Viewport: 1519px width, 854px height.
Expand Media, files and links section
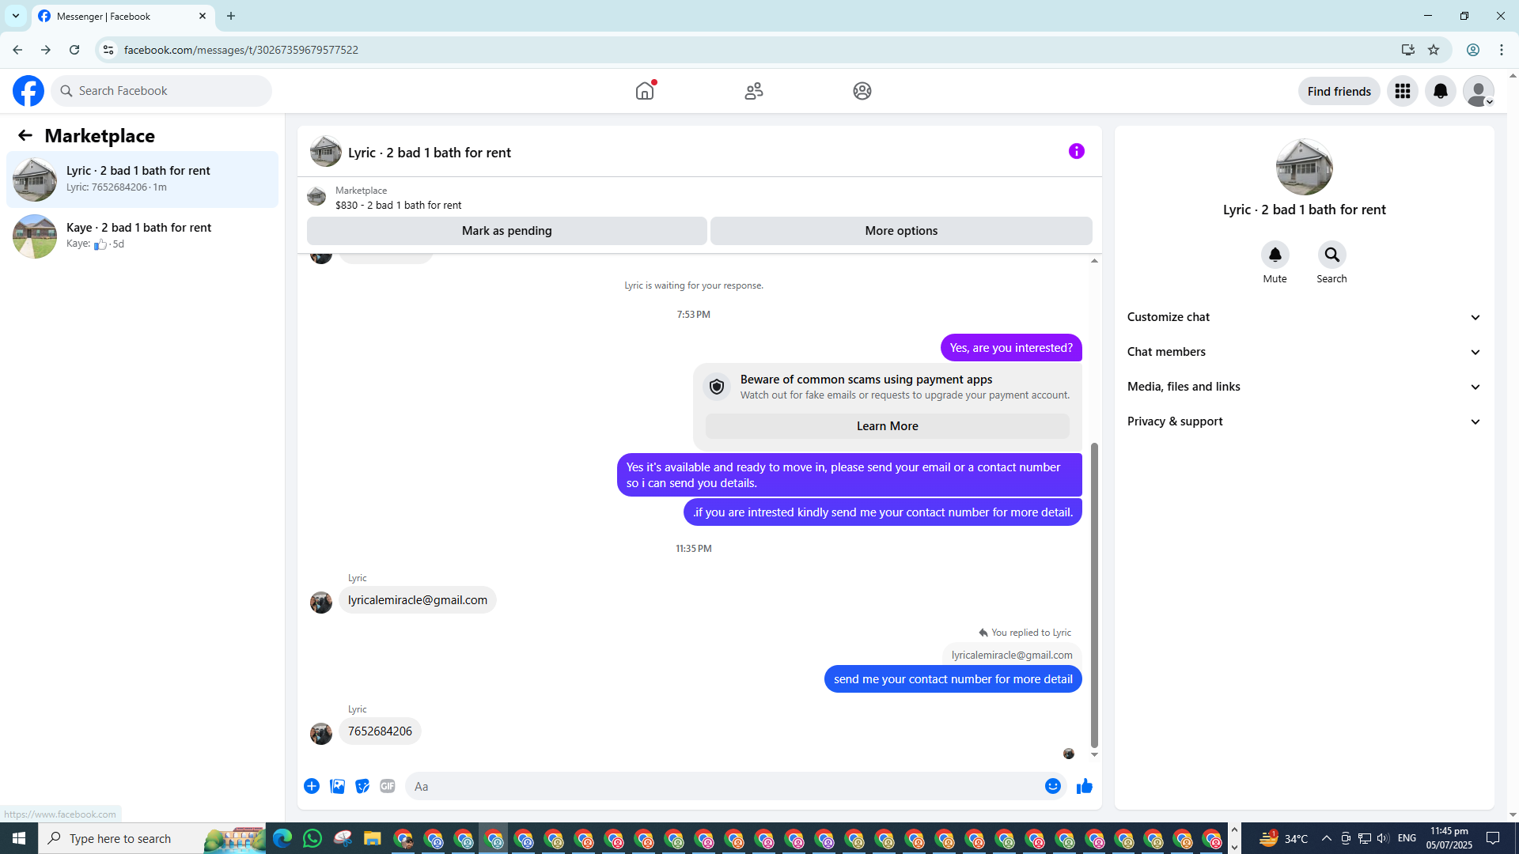[1304, 387]
